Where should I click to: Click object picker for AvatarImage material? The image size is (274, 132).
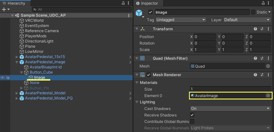tap(268, 95)
